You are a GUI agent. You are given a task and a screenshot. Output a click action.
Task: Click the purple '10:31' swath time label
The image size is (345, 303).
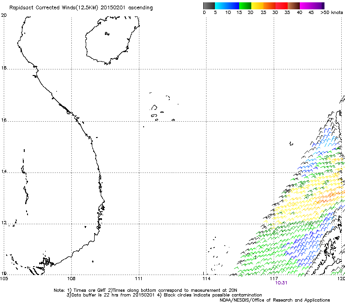point(281,283)
